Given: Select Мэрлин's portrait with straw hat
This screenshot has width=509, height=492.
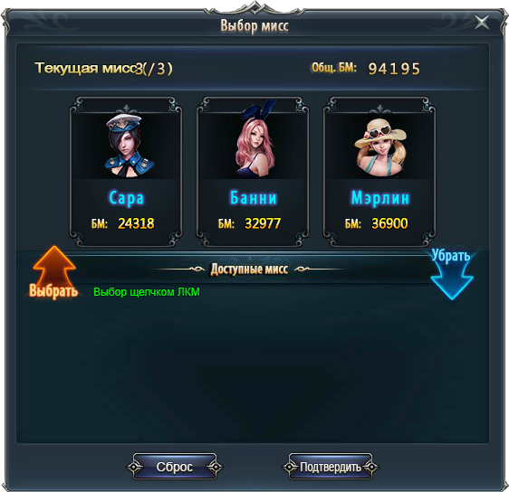Looking at the screenshot, I should [x=380, y=147].
